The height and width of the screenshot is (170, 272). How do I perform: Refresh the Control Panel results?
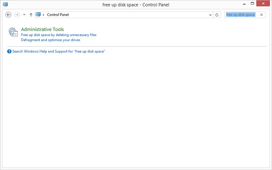click(217, 15)
